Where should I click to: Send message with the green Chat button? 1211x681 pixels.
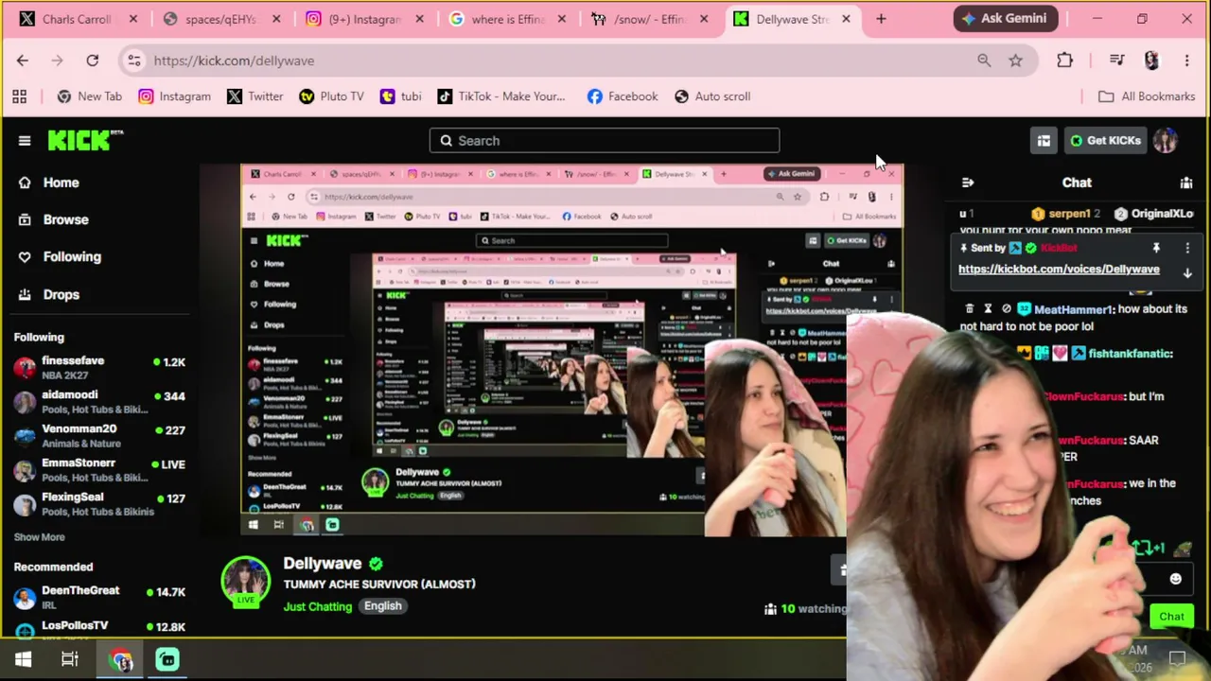(x=1171, y=617)
